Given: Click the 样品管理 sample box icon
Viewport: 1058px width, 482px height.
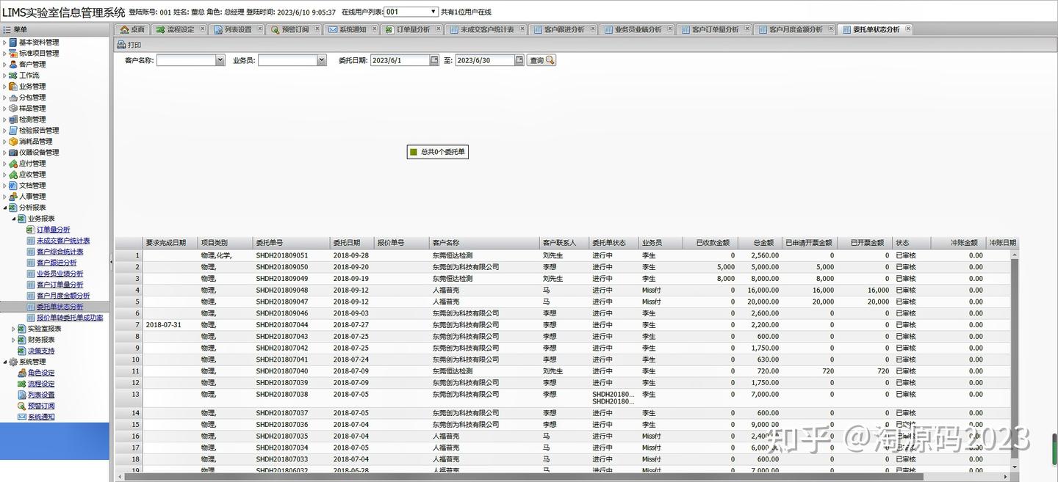Looking at the screenshot, I should 13,109.
